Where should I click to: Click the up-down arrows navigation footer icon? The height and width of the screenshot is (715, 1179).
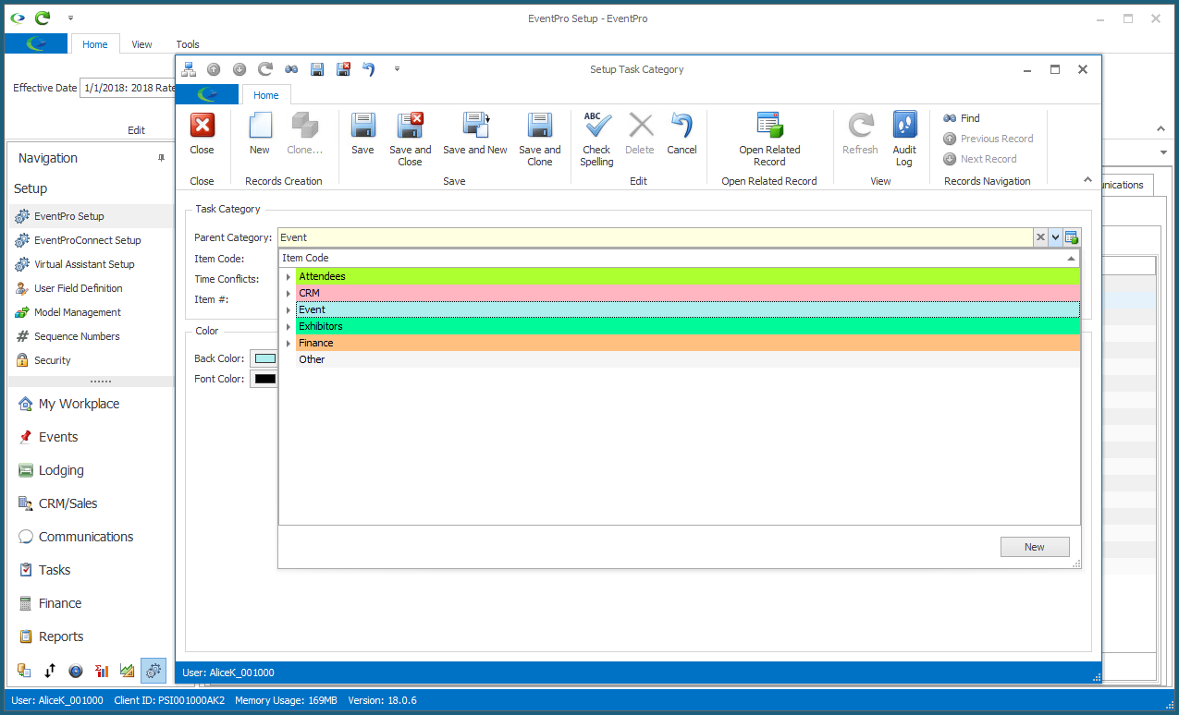point(50,671)
